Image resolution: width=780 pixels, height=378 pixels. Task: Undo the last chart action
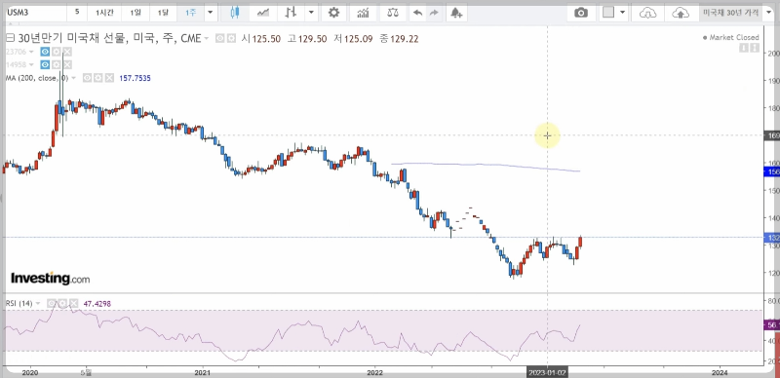click(417, 13)
